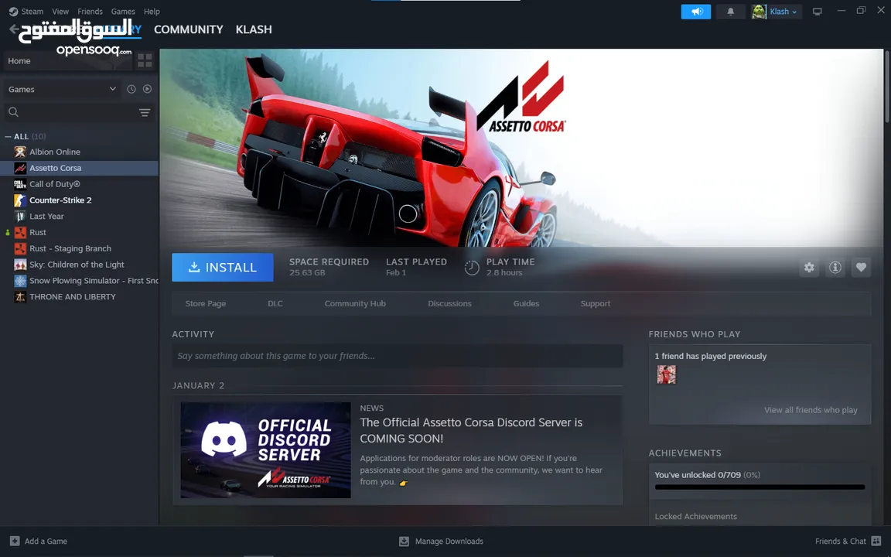Open Manage Downloads
The height and width of the screenshot is (557, 891).
442,541
